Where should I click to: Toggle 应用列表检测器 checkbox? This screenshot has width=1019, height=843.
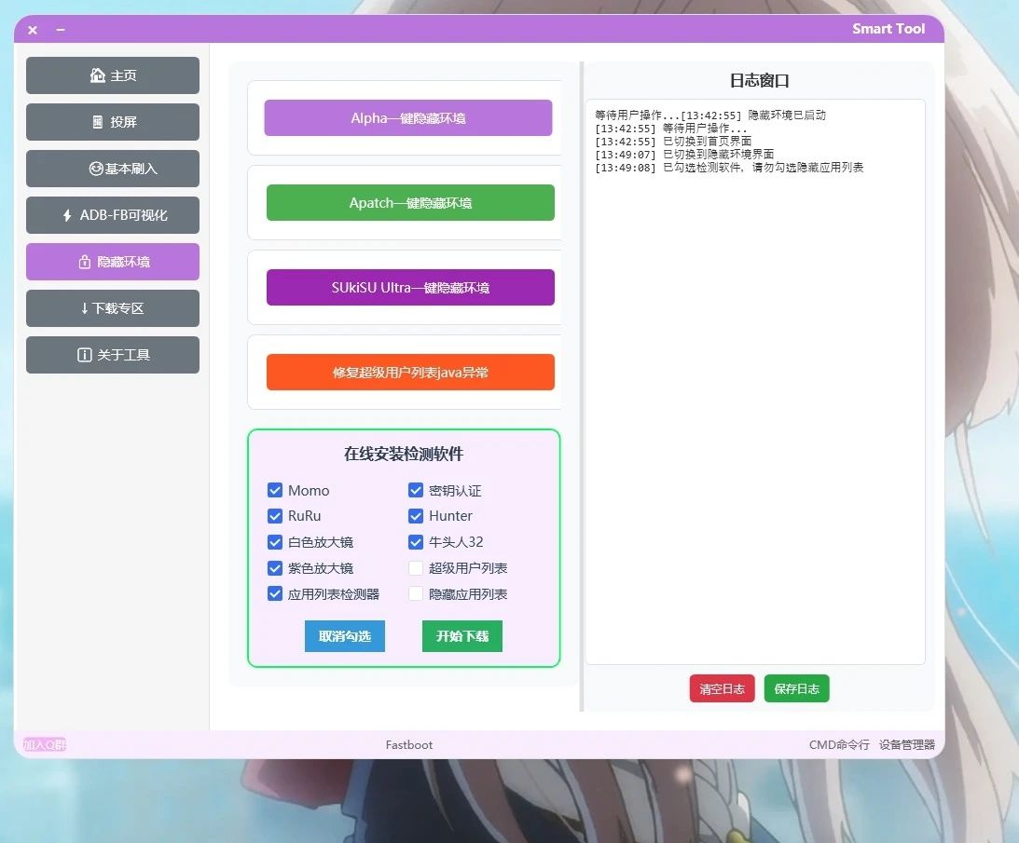coord(275,593)
